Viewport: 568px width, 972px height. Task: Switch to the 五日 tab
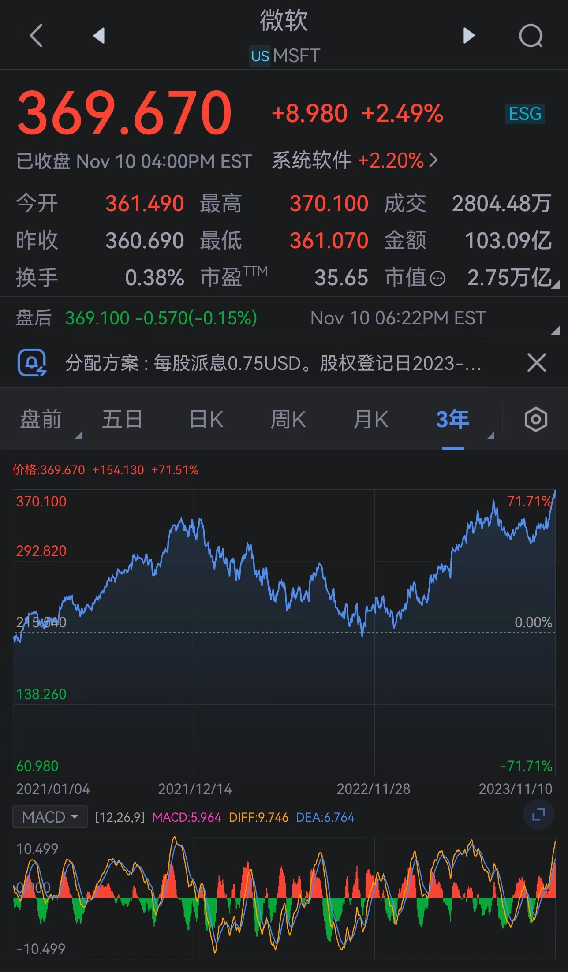tap(123, 419)
